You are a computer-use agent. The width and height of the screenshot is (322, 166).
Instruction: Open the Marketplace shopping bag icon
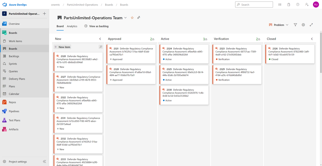pos(289,5)
